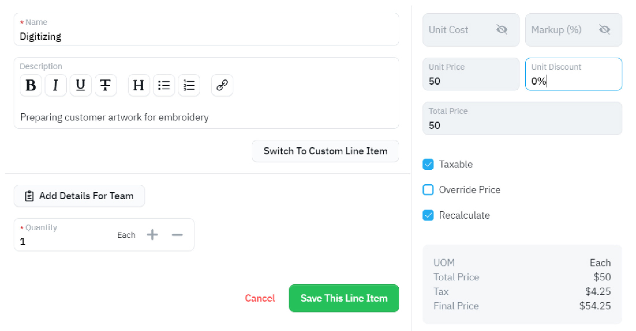Save this line item
636x331 pixels.
(344, 298)
